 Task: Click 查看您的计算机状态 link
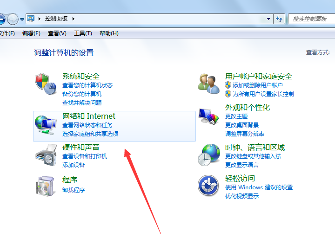coord(87,85)
